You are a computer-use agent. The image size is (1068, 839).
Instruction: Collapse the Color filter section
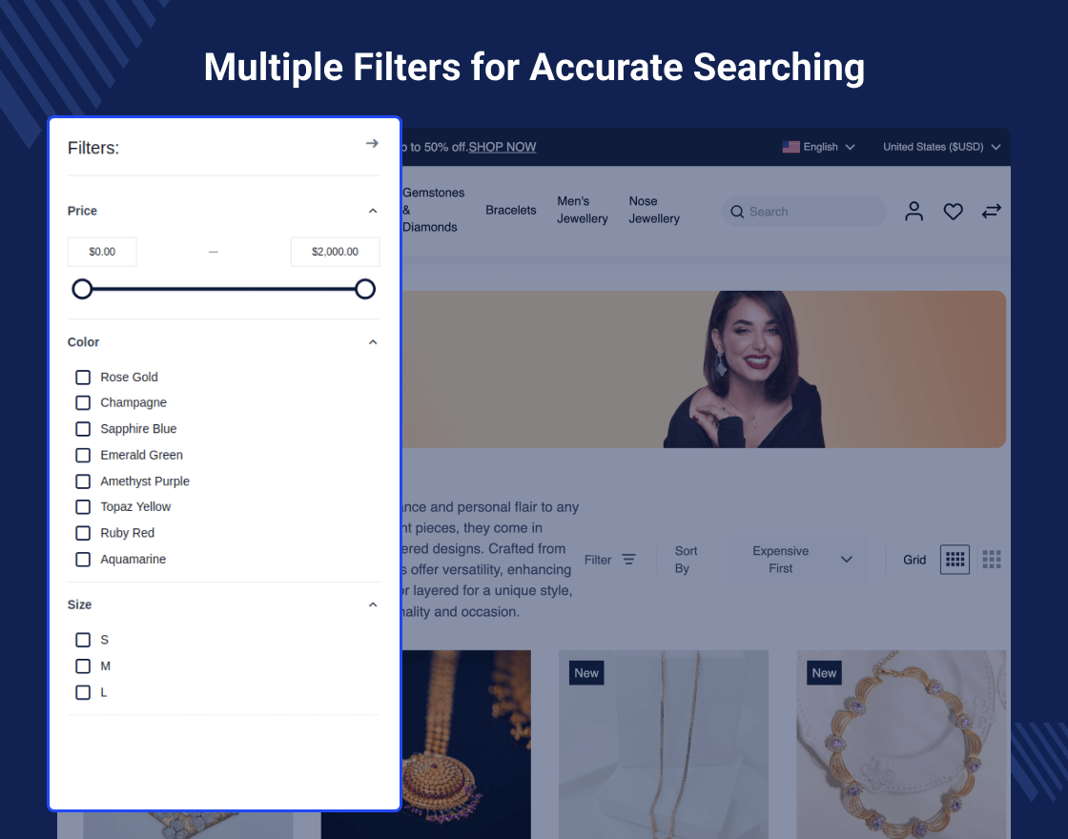coord(373,342)
